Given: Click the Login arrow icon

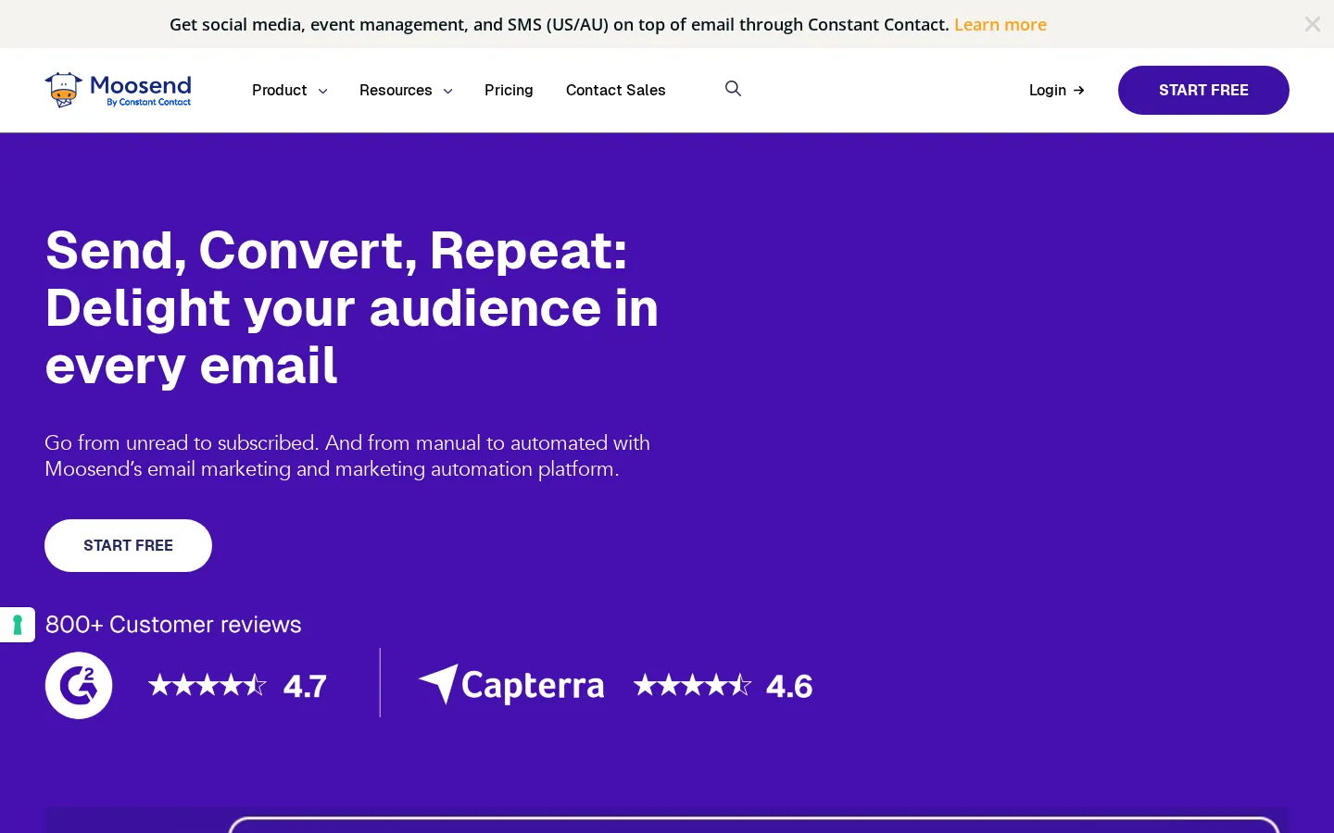Looking at the screenshot, I should pos(1078,91).
